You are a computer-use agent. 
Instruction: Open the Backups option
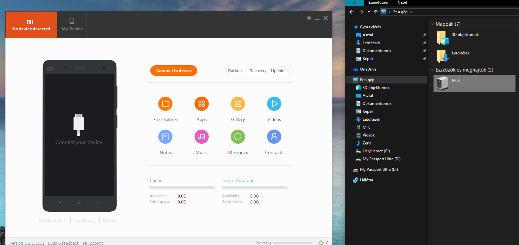coord(236,71)
